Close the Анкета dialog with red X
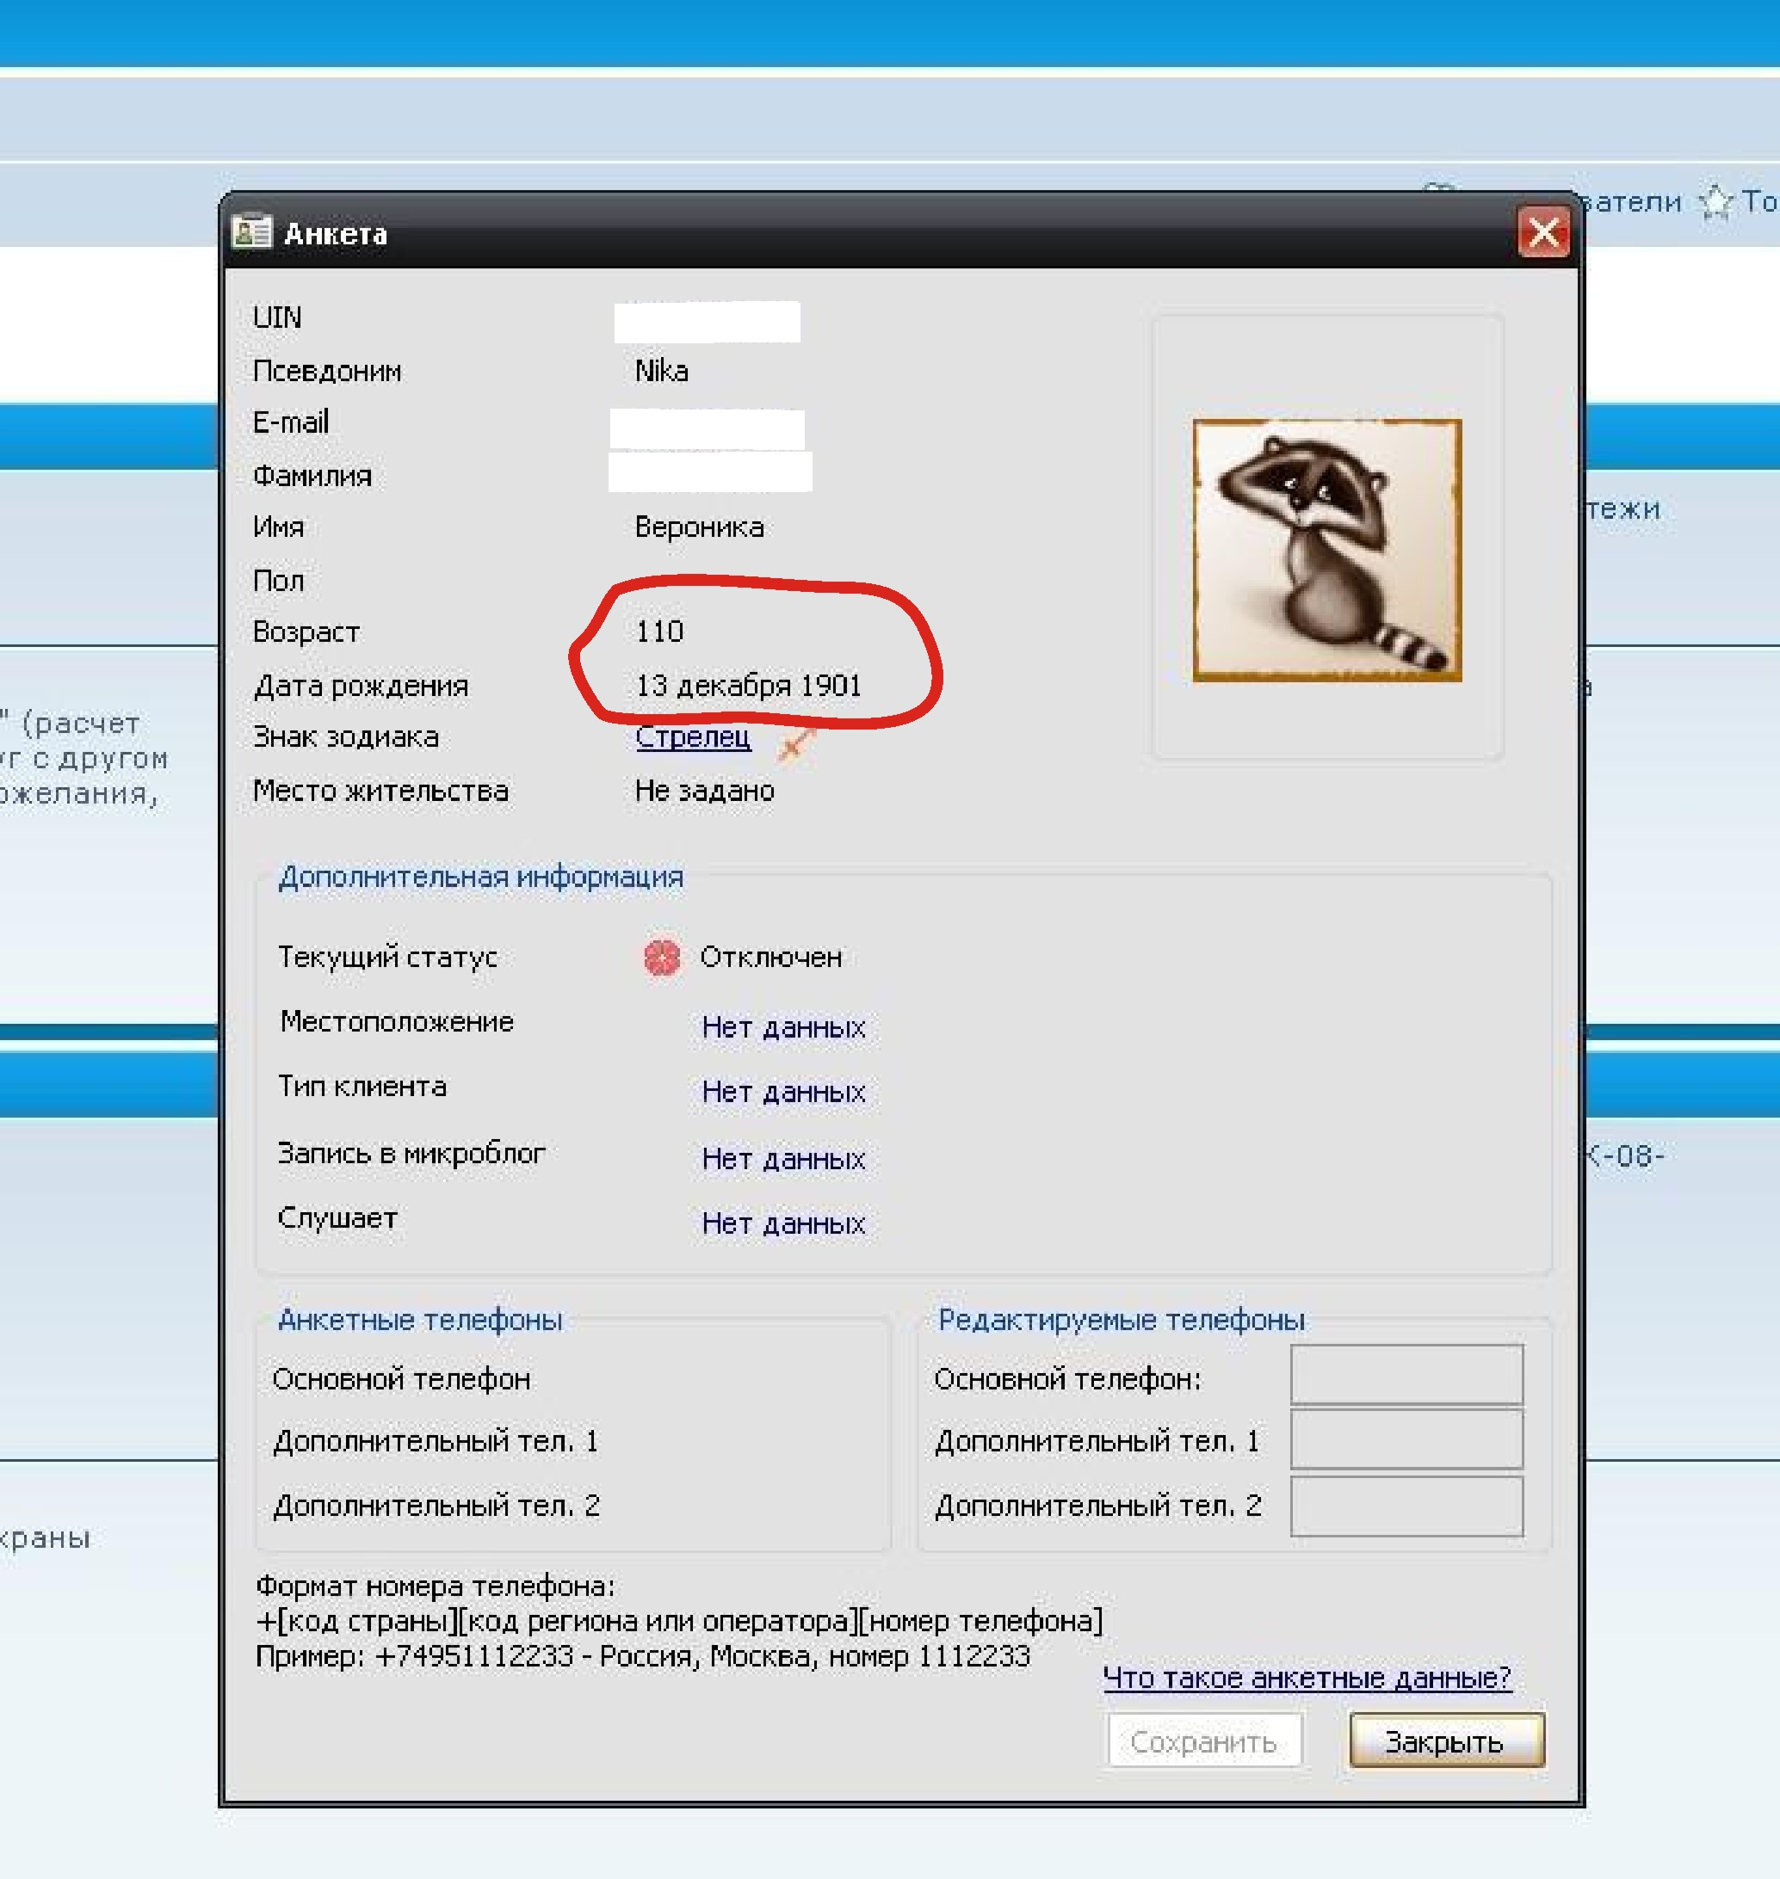 point(1544,232)
